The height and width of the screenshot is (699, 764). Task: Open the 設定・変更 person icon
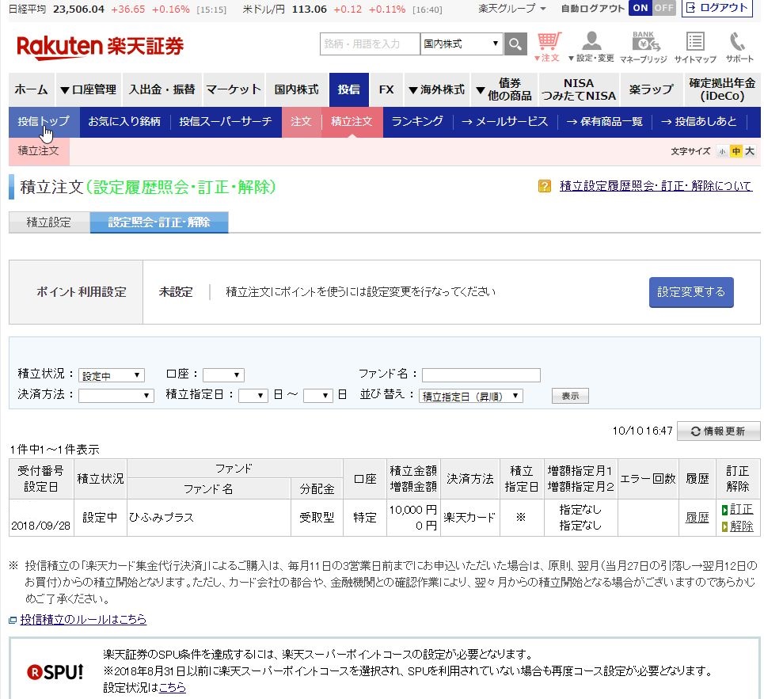point(591,47)
